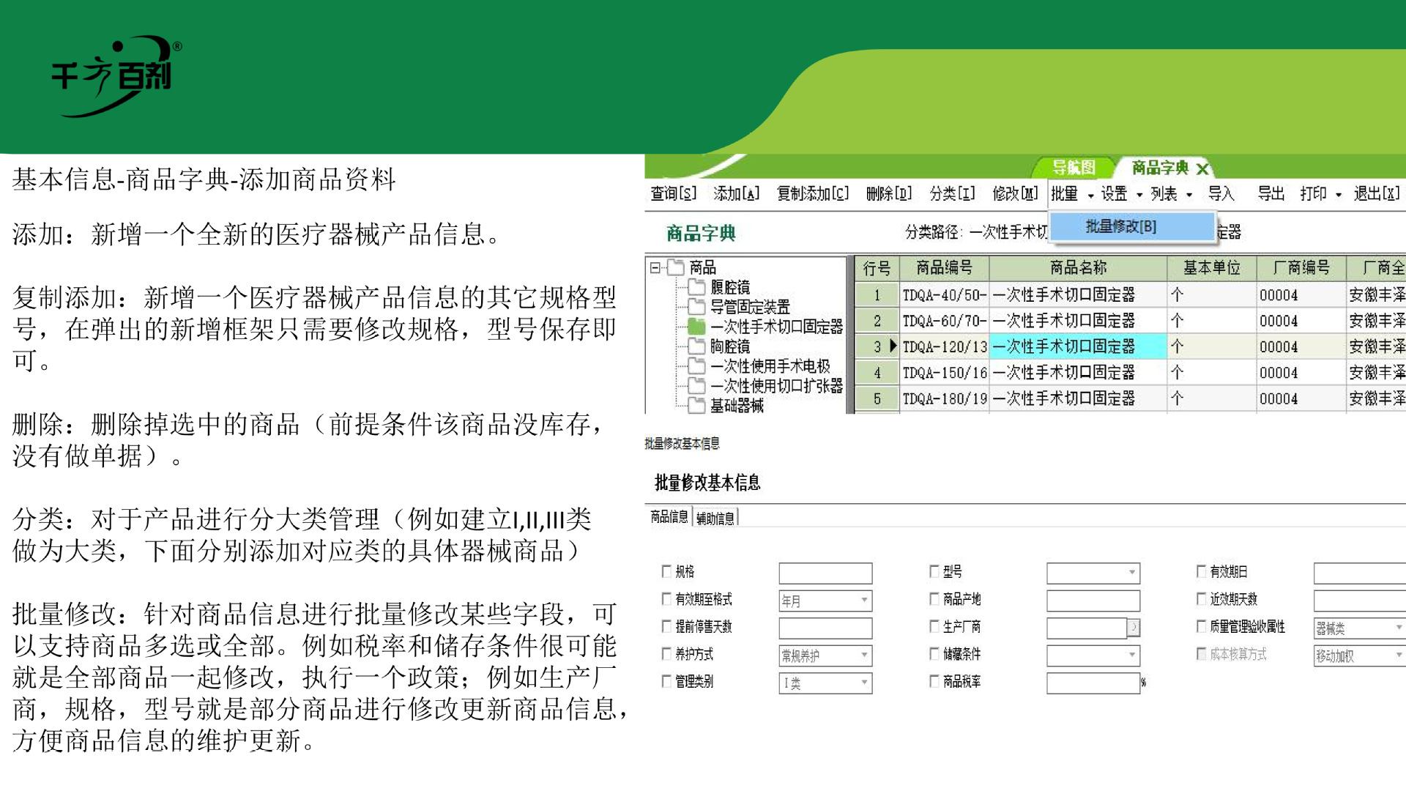Click the 腹腔镜 folder icon in tree
The width and height of the screenshot is (1406, 791).
[696, 286]
